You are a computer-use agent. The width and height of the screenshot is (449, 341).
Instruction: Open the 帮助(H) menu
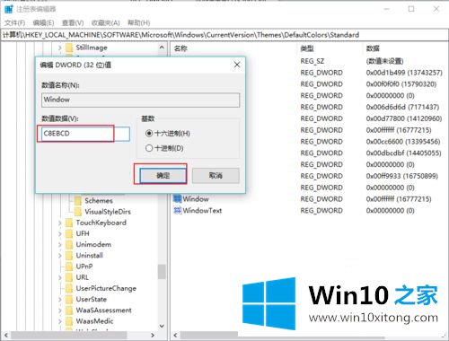coord(138,22)
